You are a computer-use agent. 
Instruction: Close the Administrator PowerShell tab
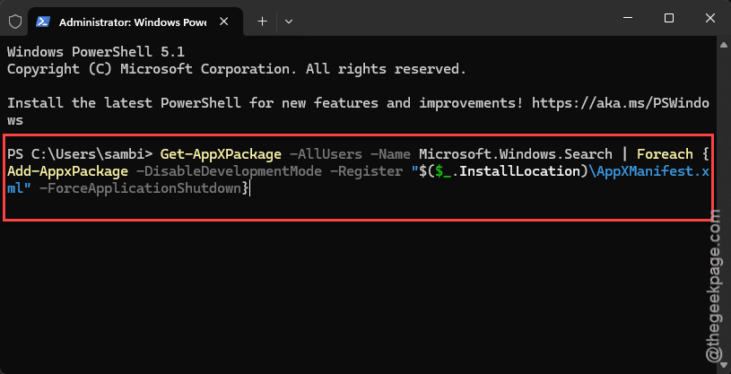(x=223, y=22)
